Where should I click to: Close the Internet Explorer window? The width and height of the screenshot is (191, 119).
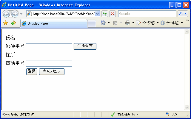pos(186,5)
